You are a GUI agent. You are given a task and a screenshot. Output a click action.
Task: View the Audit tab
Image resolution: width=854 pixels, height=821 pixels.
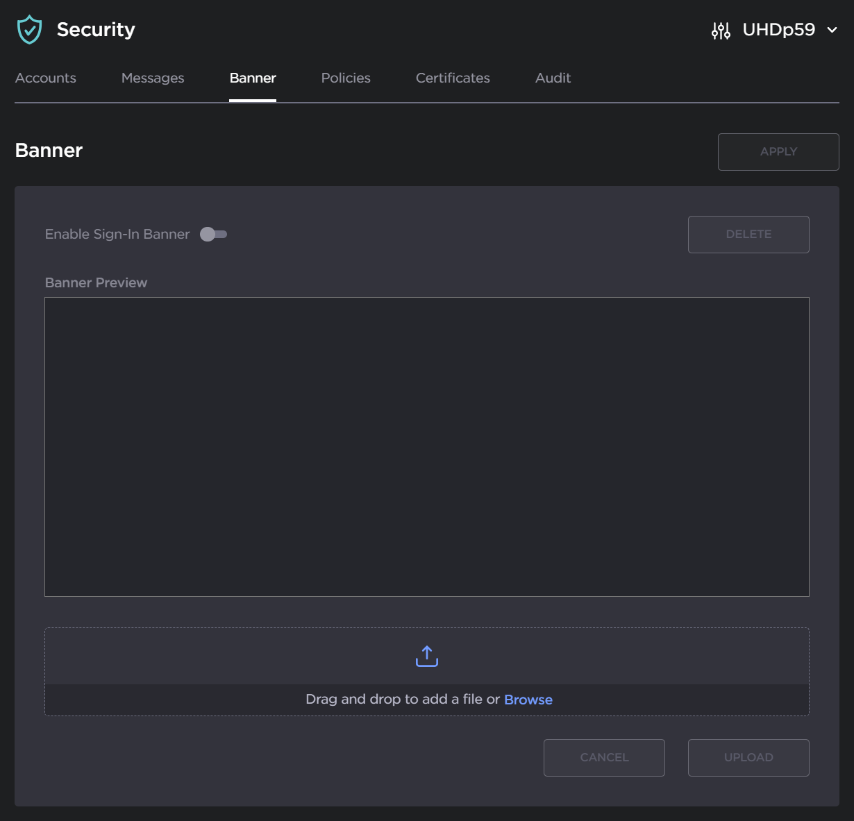[x=553, y=78]
